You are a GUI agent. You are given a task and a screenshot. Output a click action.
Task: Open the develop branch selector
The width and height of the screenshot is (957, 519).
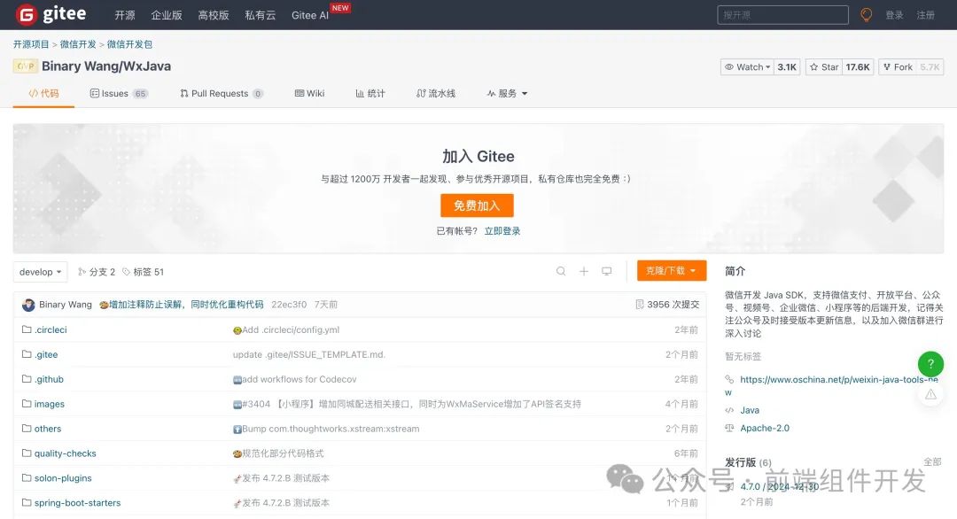point(40,272)
